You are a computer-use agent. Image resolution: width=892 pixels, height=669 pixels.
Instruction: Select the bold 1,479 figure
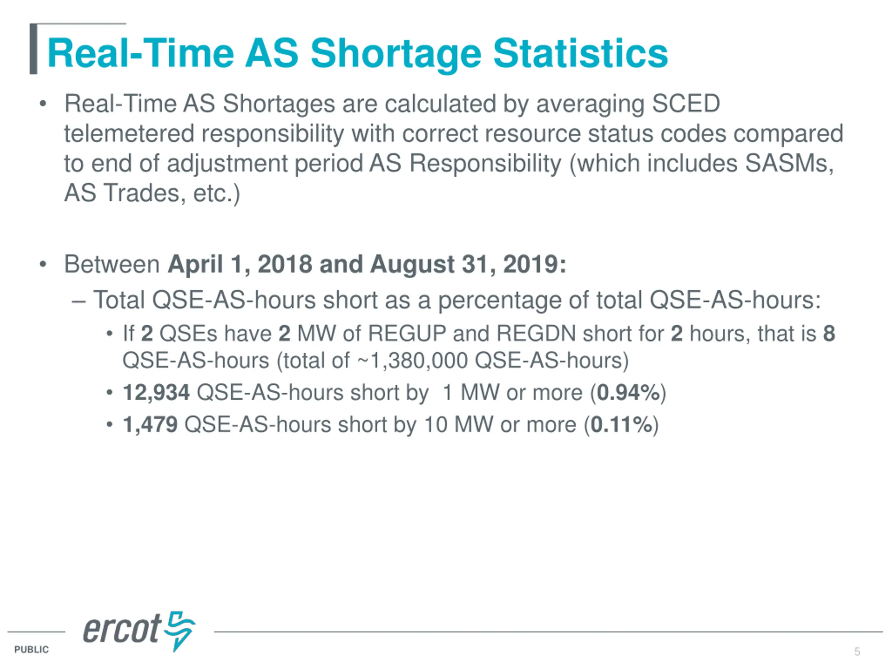point(150,425)
